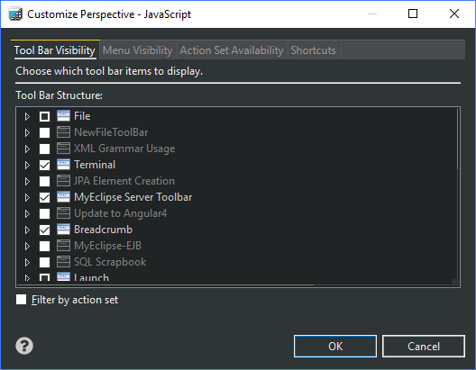Click the Terminal toolbar icon

[x=63, y=165]
